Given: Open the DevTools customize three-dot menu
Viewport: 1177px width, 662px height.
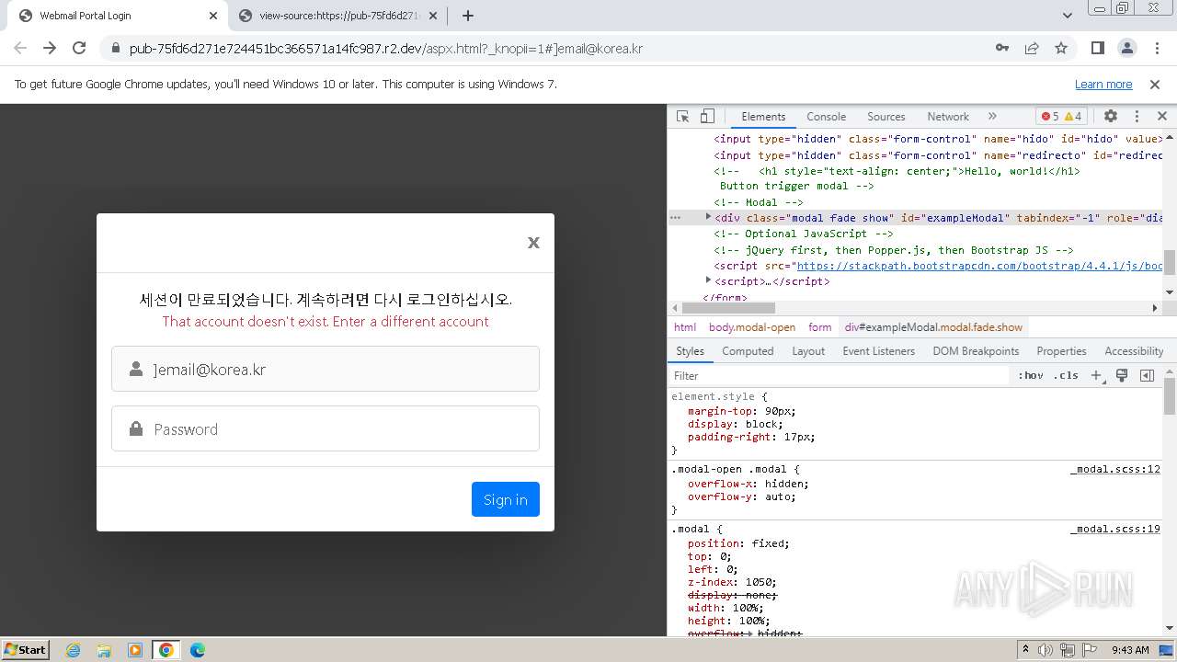Looking at the screenshot, I should click(1137, 117).
